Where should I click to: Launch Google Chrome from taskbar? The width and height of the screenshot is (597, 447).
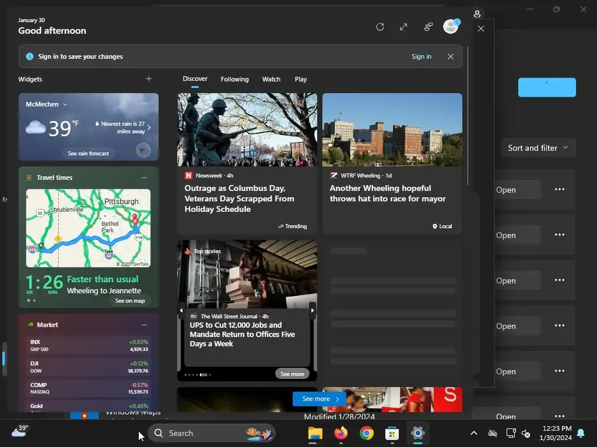(x=366, y=433)
